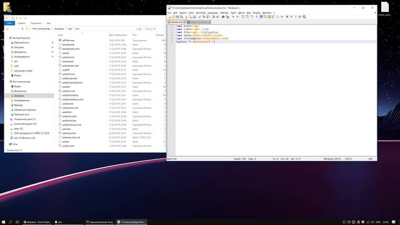Refresh the Explorer folder view
Image resolution: width=400 pixels, height=225 pixels.
(x=140, y=29)
